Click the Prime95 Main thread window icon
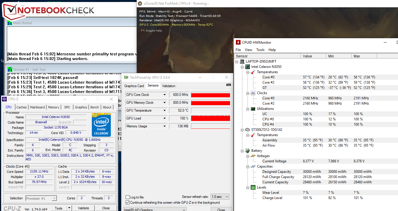Screen dimensions: 398x211 pyautogui.click(x=10, y=23)
